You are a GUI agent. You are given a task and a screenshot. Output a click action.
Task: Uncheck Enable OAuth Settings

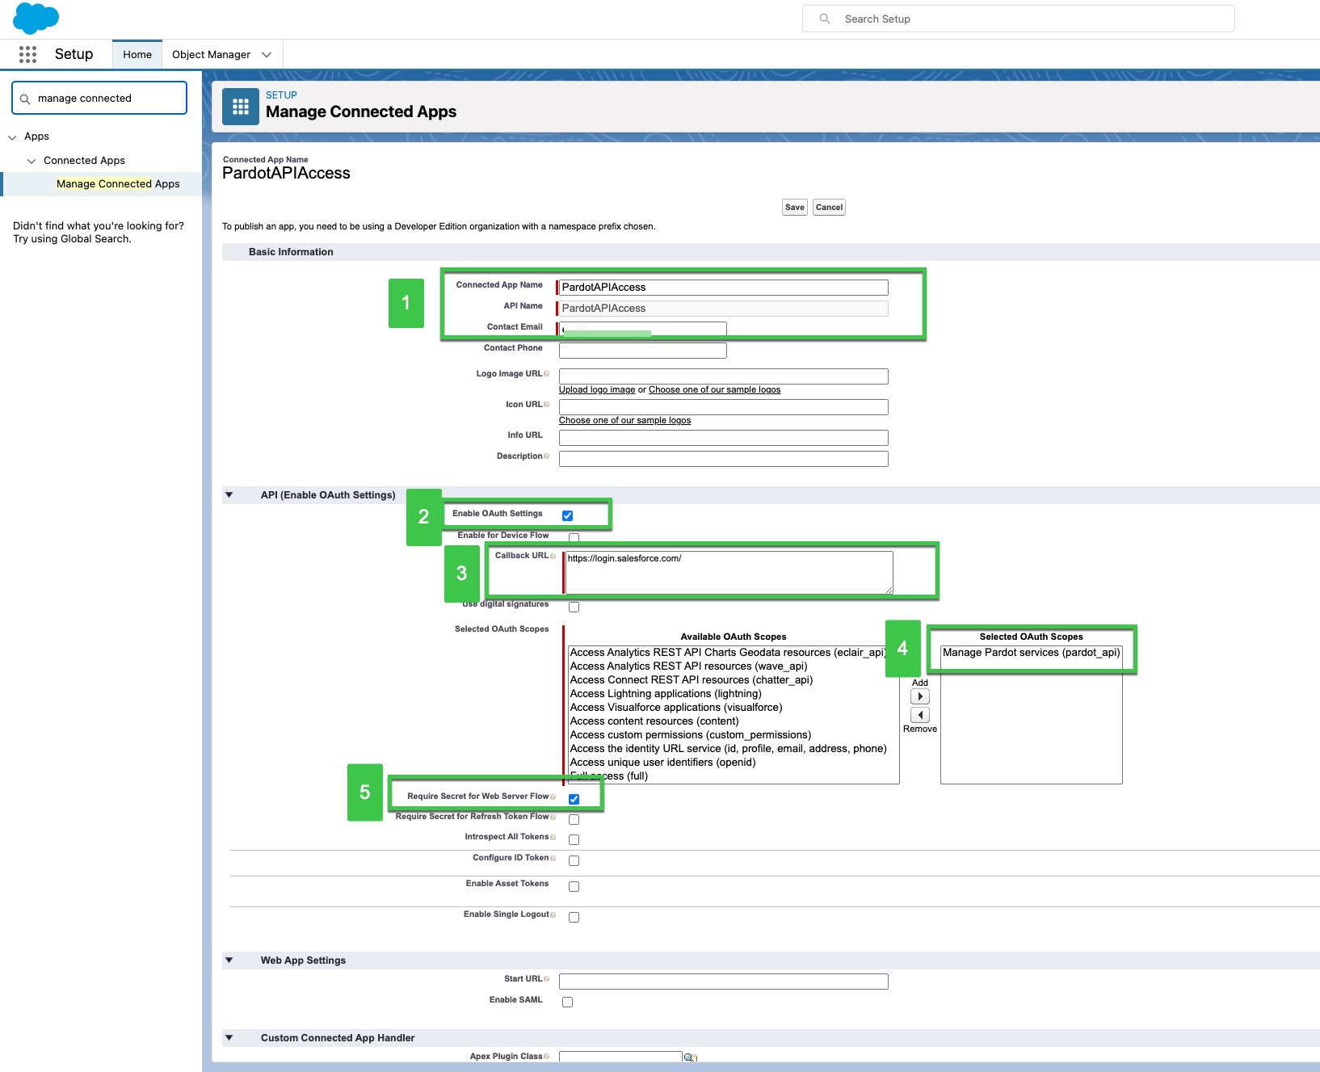(x=567, y=515)
